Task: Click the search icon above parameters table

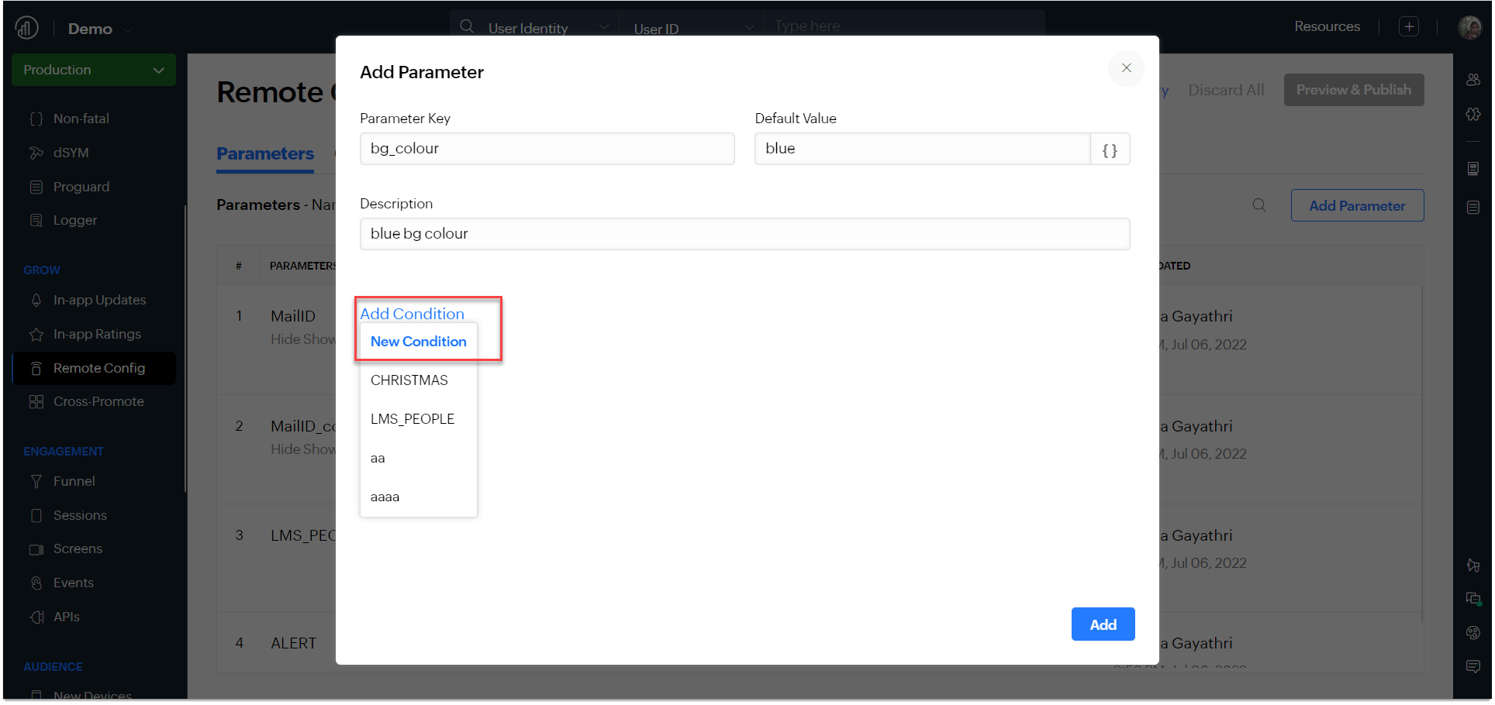Action: pyautogui.click(x=1258, y=205)
